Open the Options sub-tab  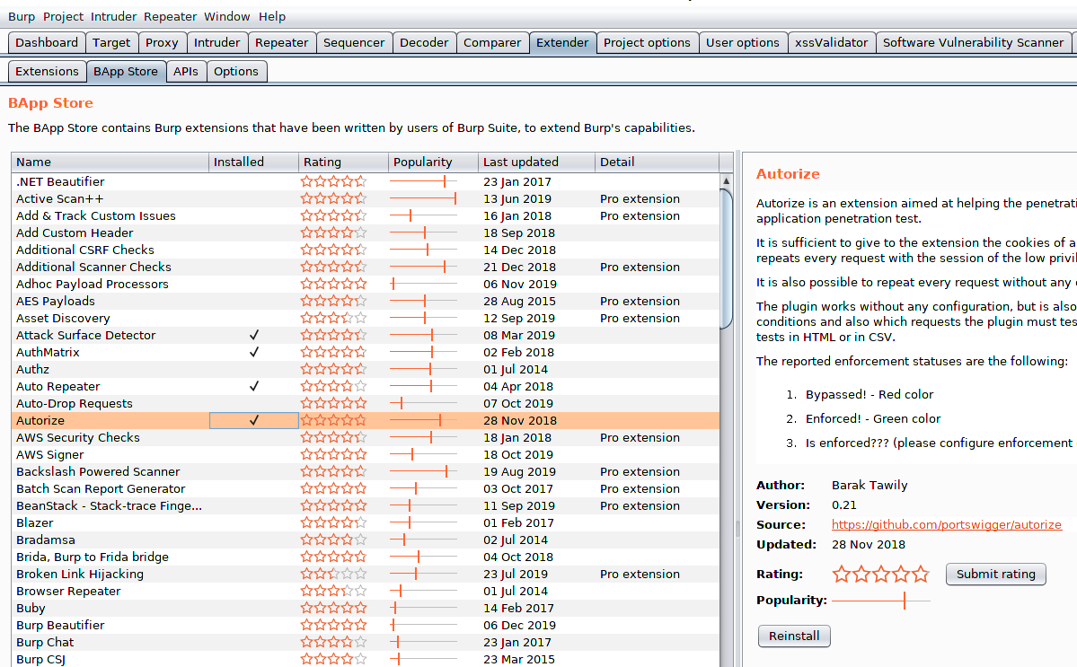pyautogui.click(x=236, y=71)
